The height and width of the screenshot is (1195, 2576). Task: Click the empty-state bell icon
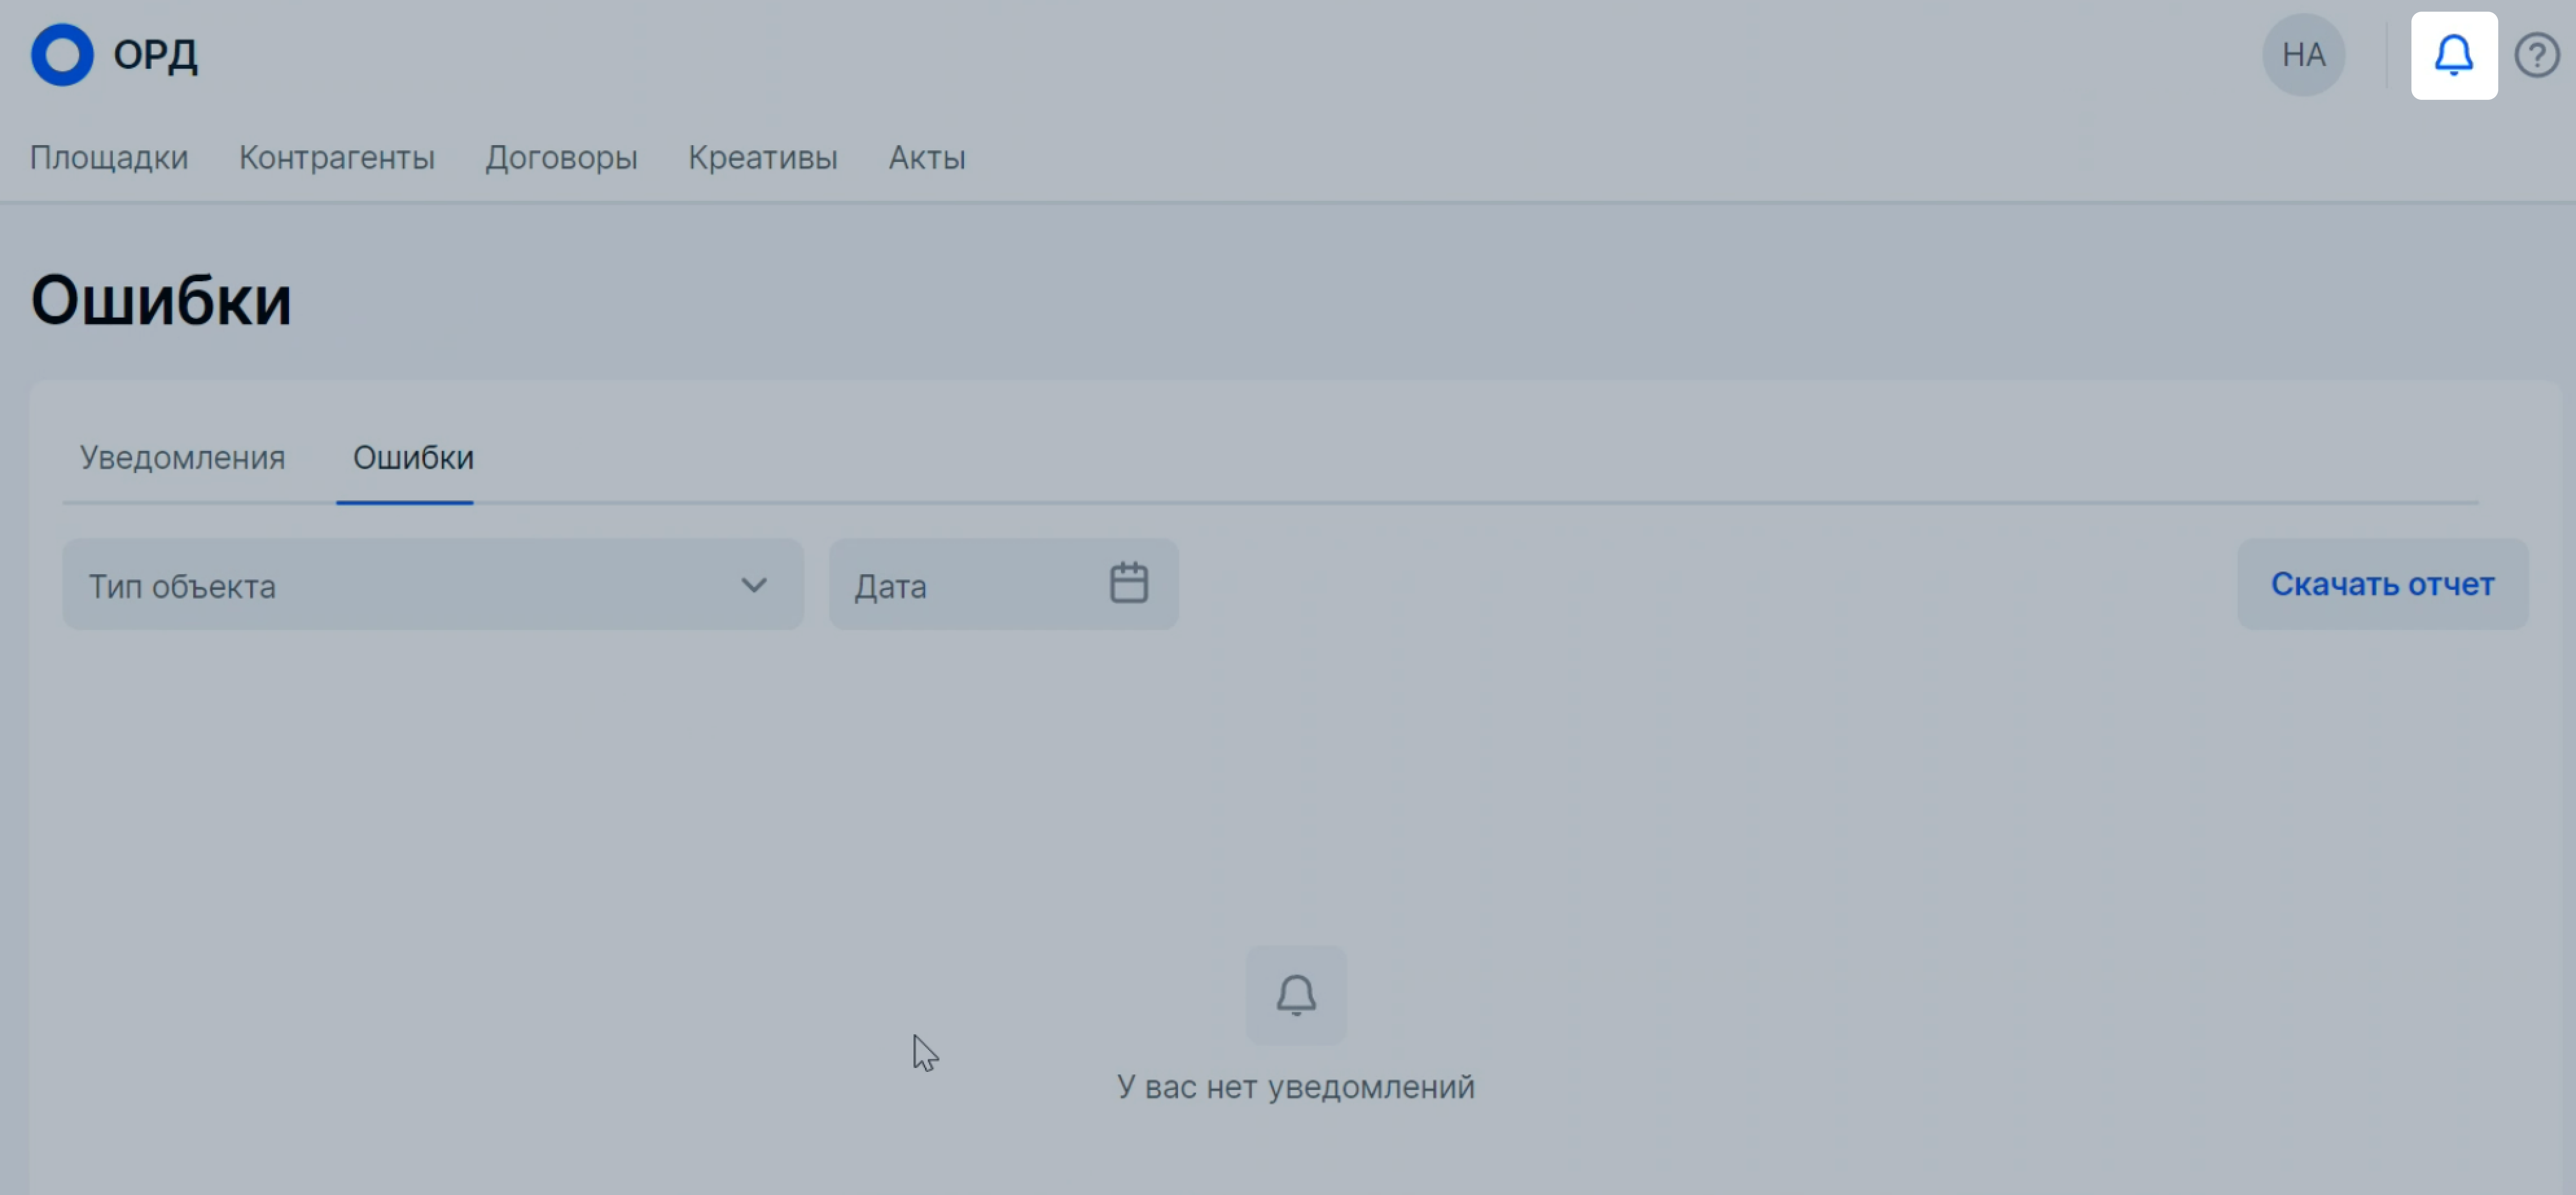(1296, 995)
